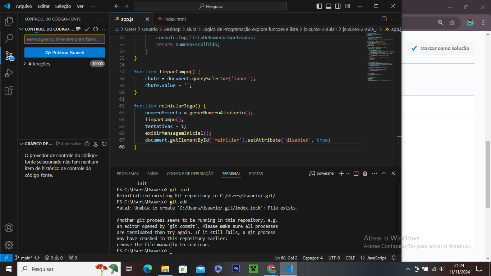The image size is (491, 276).
Task: Click the fetch icon in the graph header
Action: [96, 144]
